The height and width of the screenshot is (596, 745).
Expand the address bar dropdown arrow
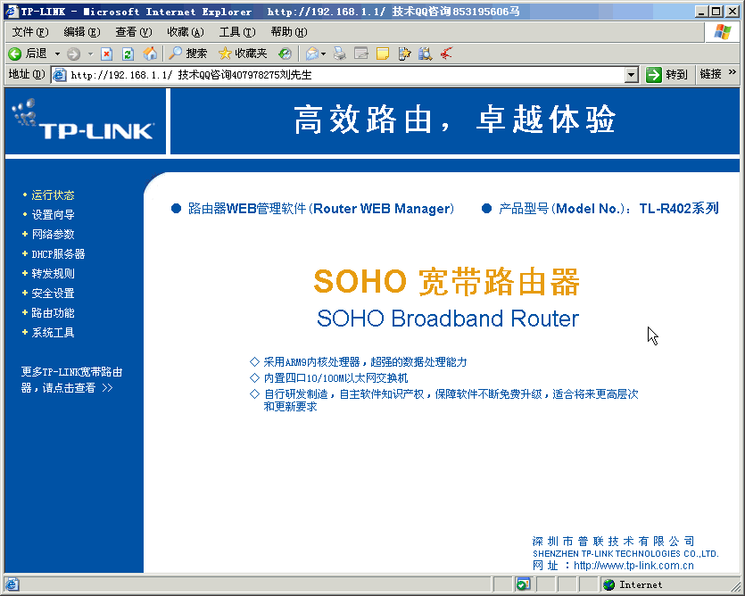(x=632, y=75)
